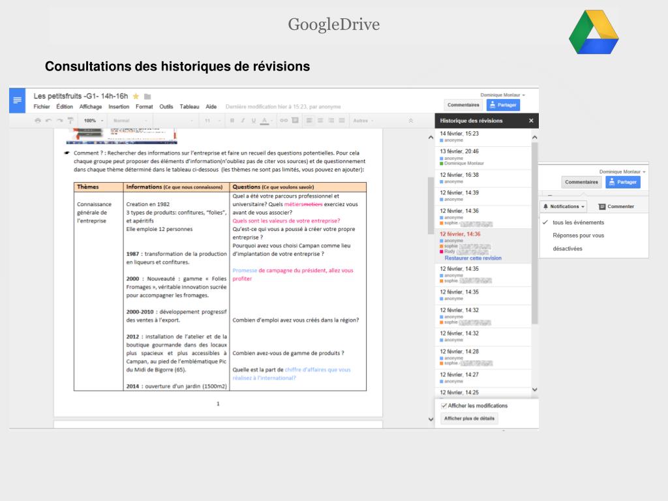Click the Insert link icon
This screenshot has width=668, height=501.
(284, 121)
